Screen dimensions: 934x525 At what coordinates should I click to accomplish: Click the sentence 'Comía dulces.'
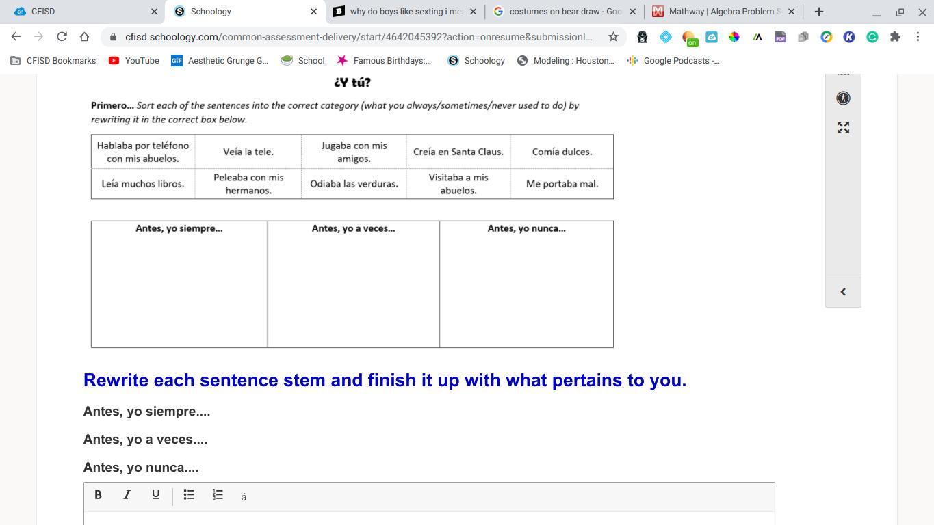[x=562, y=152]
